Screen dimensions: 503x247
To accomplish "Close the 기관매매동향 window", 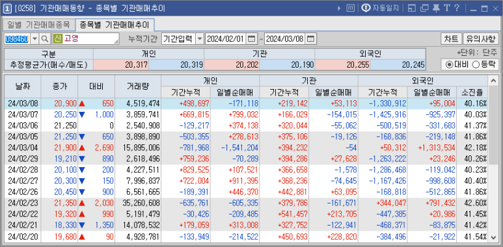I will [495, 8].
